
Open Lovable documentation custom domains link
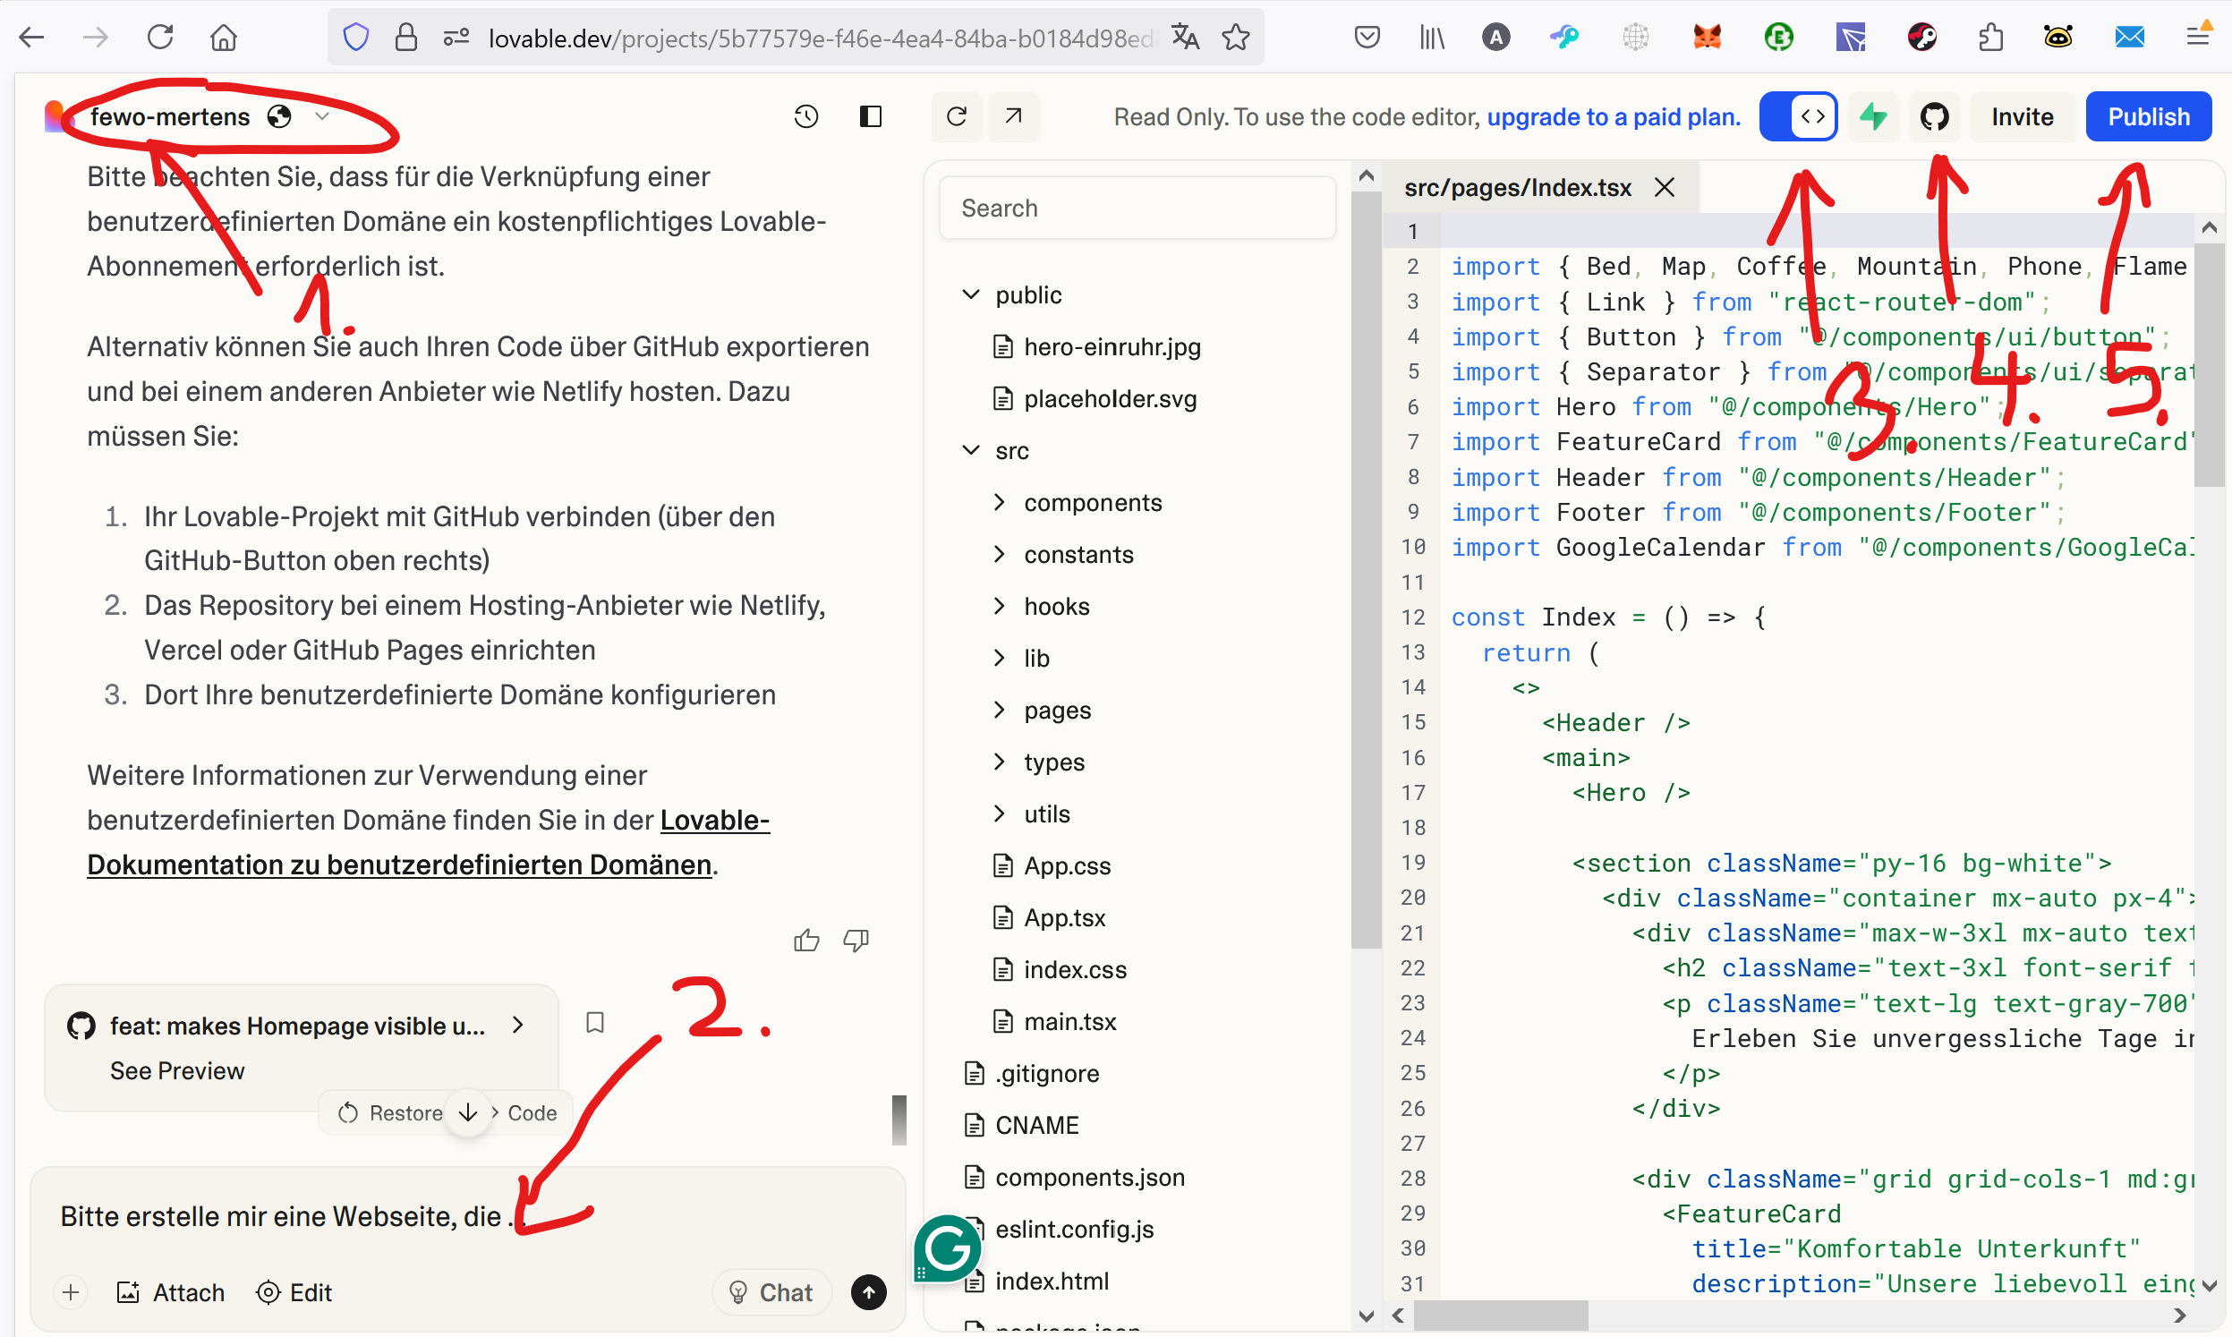428,842
